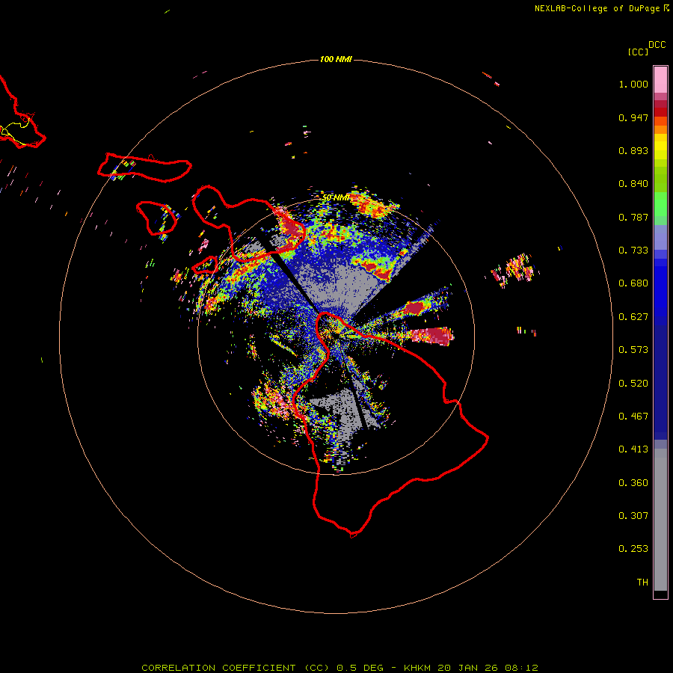Click the 0.413 scale value

point(633,449)
